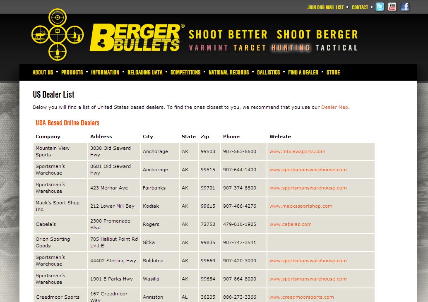The width and height of the screenshot is (428, 302).
Task: Click the TARGET tagline word in the banner
Action: tap(250, 48)
